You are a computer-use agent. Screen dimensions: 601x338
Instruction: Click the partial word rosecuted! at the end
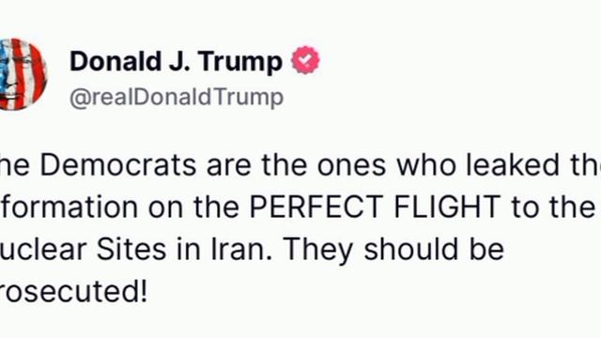coord(73,291)
